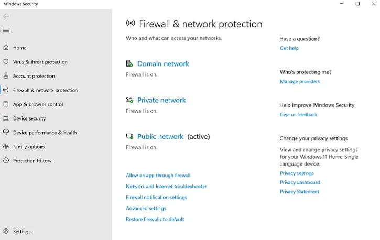Click the Protection history clock icon
The height and width of the screenshot is (240, 380).
pos(6,160)
